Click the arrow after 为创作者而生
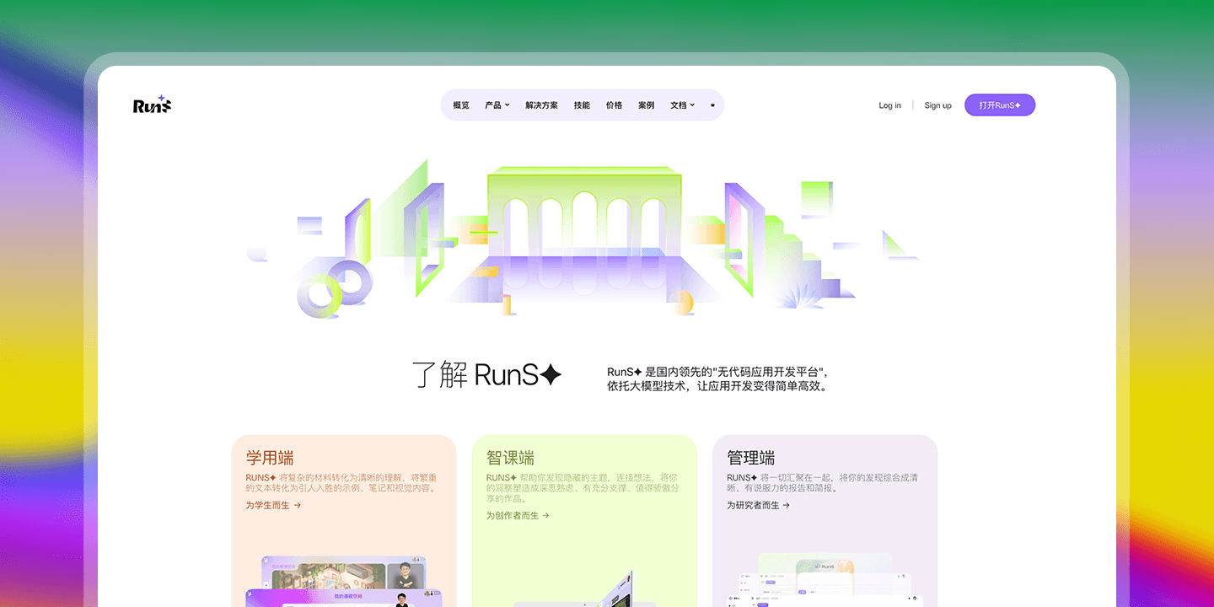 545,516
